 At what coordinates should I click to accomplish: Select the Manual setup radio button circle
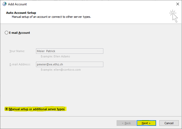coord(6,109)
